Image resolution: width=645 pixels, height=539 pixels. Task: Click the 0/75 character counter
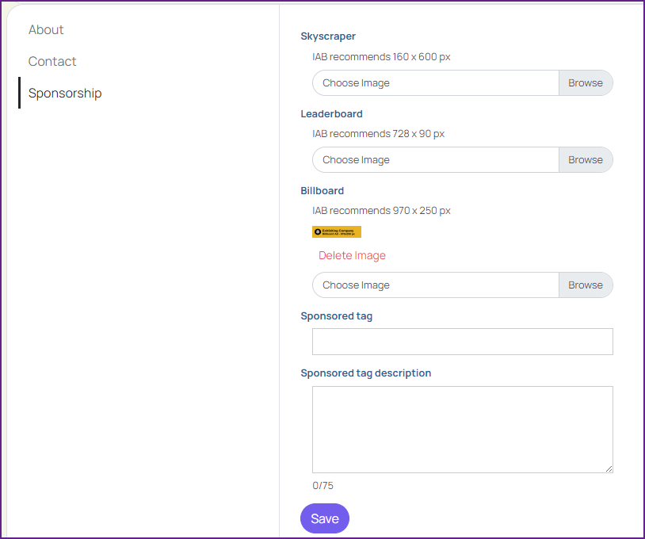pos(323,486)
